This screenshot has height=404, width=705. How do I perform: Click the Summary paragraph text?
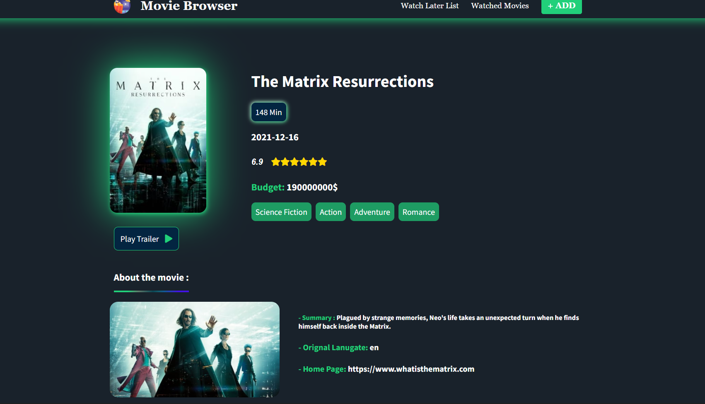(439, 322)
